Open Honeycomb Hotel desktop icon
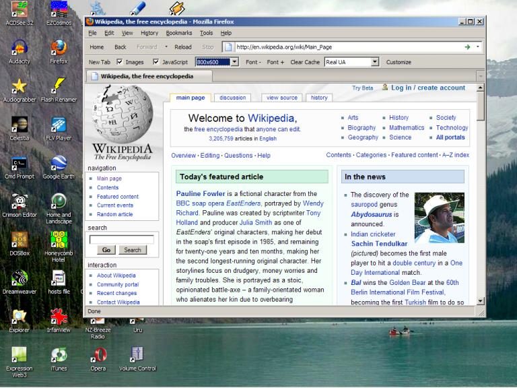517x388 pixels. tap(59, 247)
